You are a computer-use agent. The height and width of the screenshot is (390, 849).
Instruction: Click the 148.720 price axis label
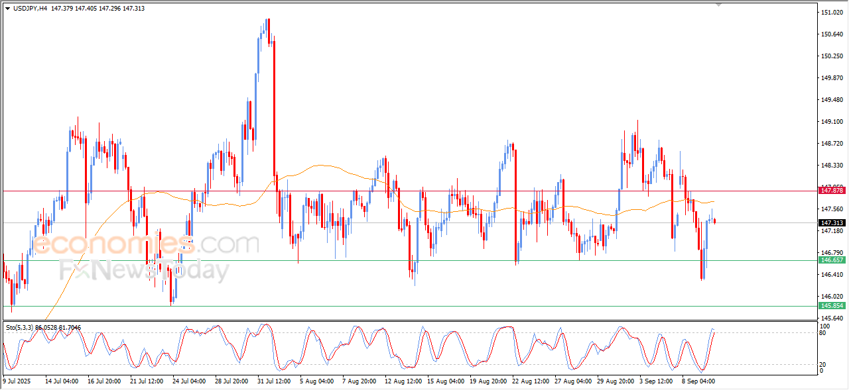point(832,144)
